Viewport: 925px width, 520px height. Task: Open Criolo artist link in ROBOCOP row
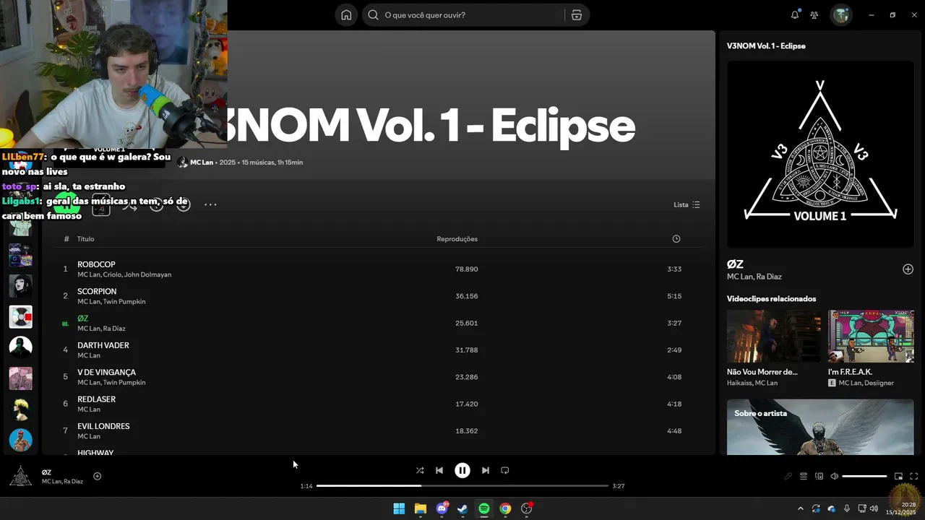112,274
